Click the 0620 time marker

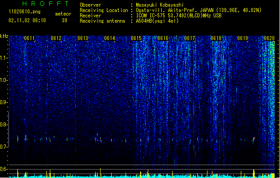pyautogui.click(x=269, y=38)
